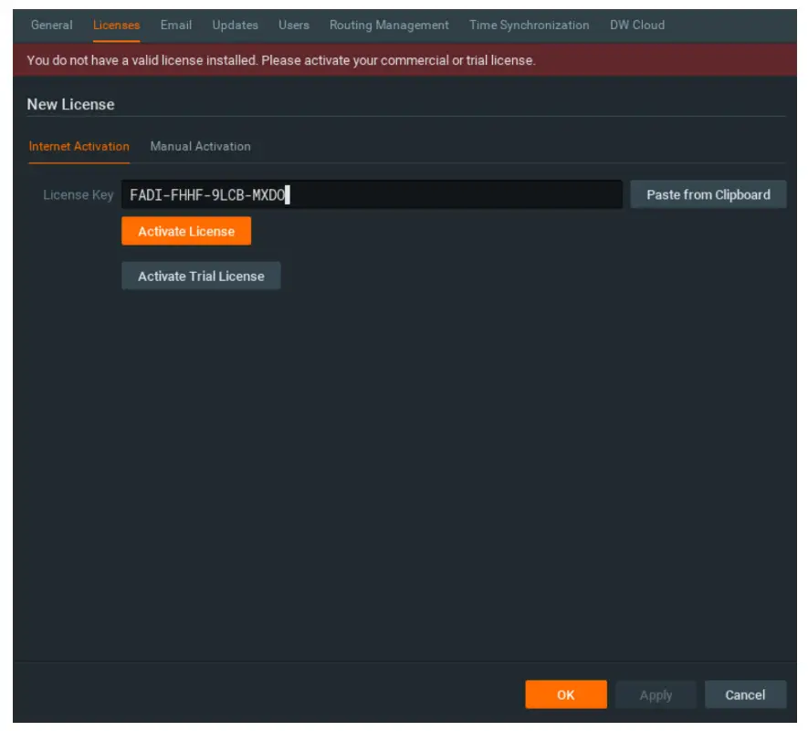Open the Routing Management tab
The height and width of the screenshot is (731, 808).
pos(389,25)
